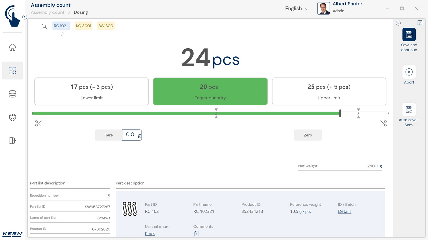Screen dimensions: 428x240
Task: Open the ID / Batch Details link
Action: pos(344,211)
